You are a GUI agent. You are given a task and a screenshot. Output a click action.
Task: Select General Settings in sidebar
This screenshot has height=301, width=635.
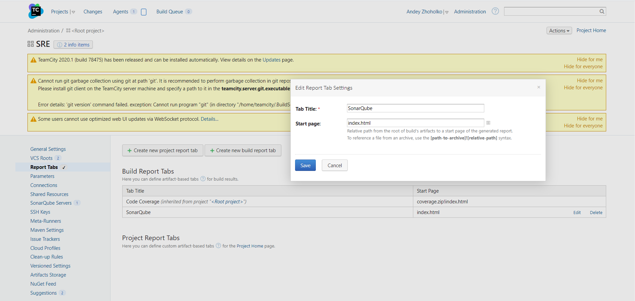[x=48, y=149]
